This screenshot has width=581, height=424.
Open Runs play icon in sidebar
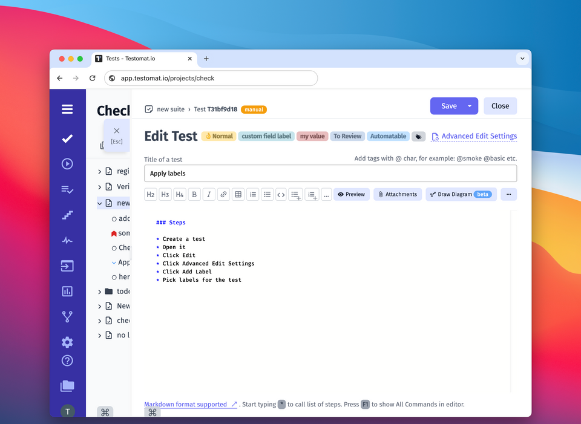[x=67, y=164]
